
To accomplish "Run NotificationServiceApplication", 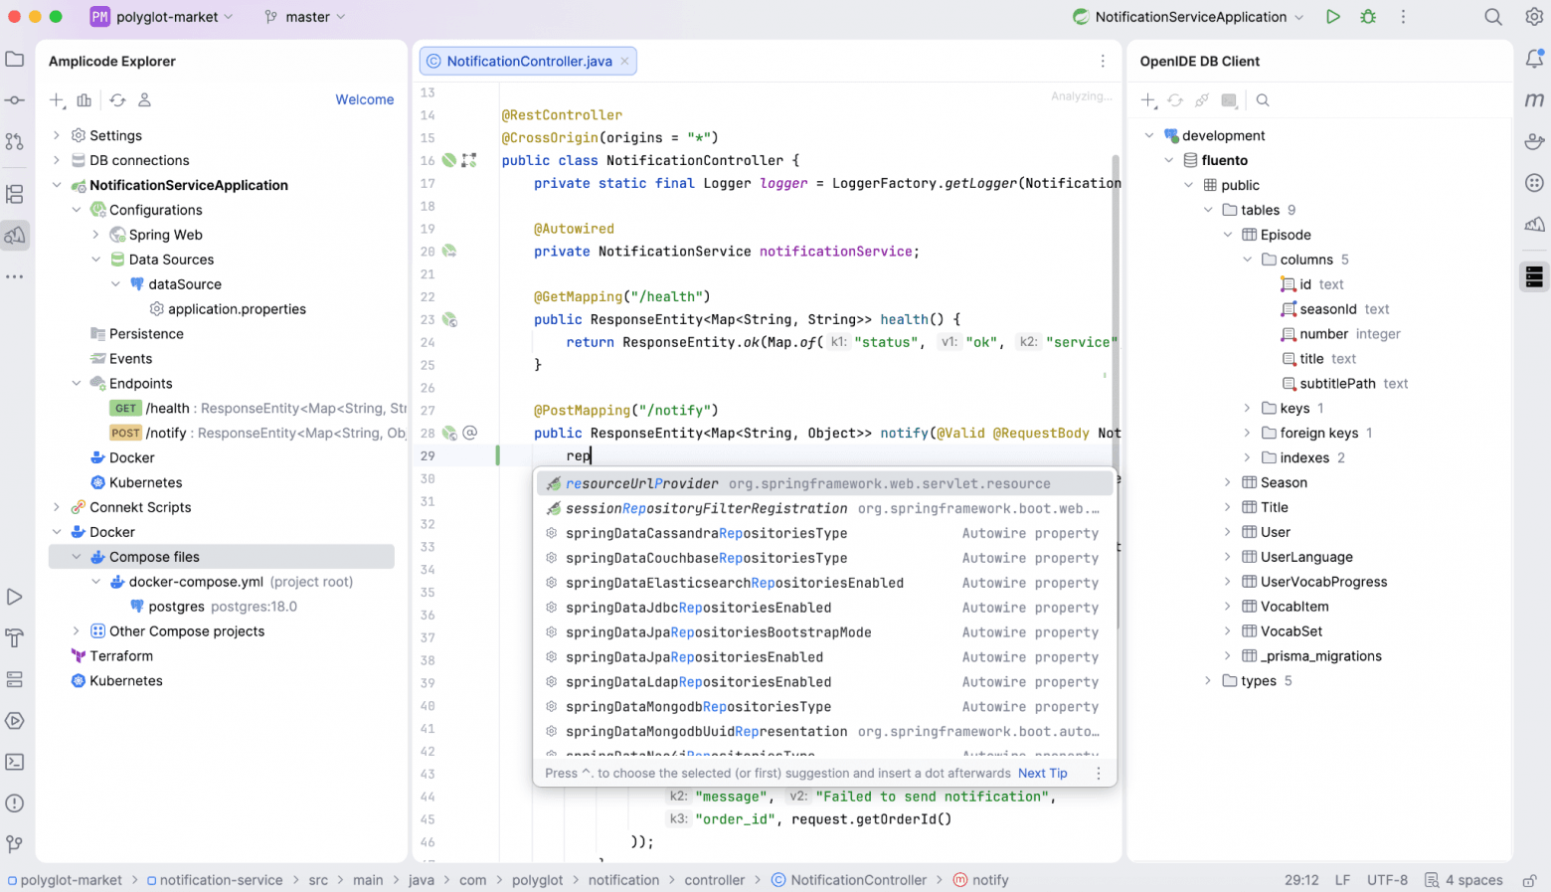I will click(1333, 17).
